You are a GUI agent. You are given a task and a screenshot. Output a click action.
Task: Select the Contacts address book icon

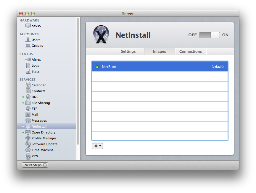tap(28, 91)
